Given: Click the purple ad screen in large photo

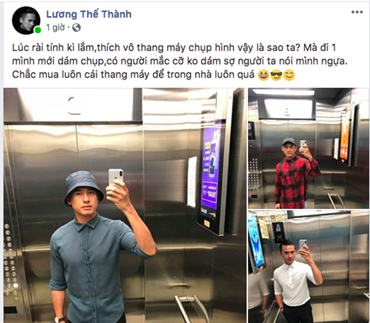Looking at the screenshot, I should [211, 173].
